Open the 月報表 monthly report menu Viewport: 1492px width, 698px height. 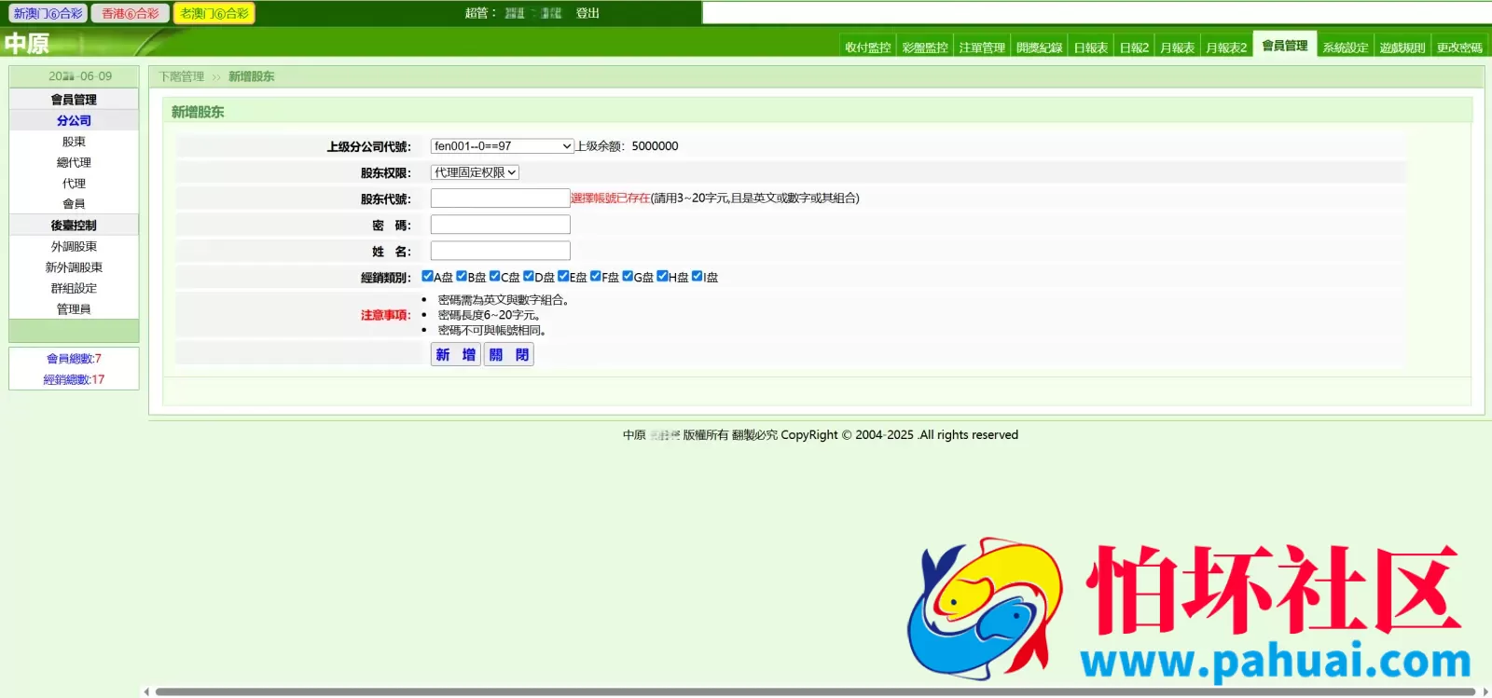click(1177, 48)
